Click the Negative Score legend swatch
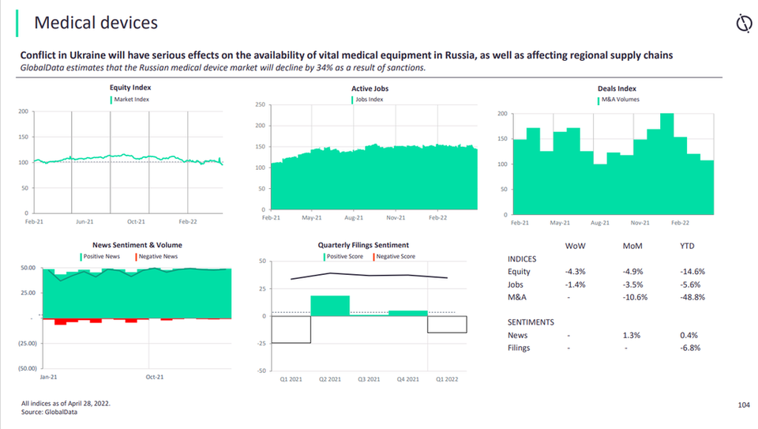This screenshot has width=758, height=429. click(x=373, y=256)
